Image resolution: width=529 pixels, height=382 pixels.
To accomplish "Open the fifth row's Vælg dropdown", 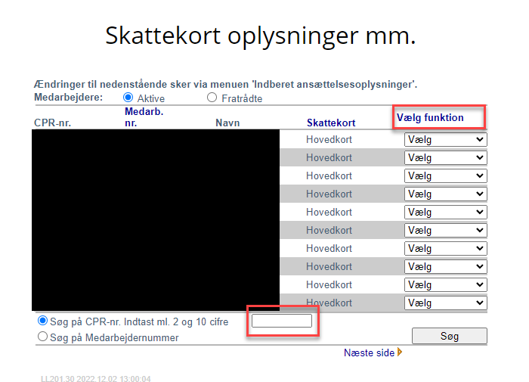I will point(445,212).
